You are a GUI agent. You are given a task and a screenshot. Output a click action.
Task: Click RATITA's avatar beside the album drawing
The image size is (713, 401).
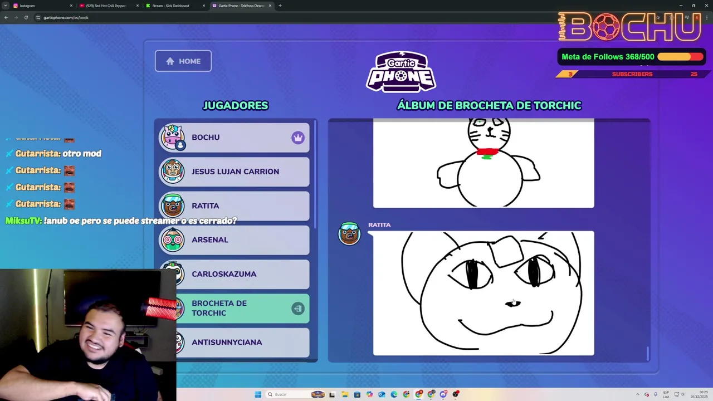click(x=349, y=233)
